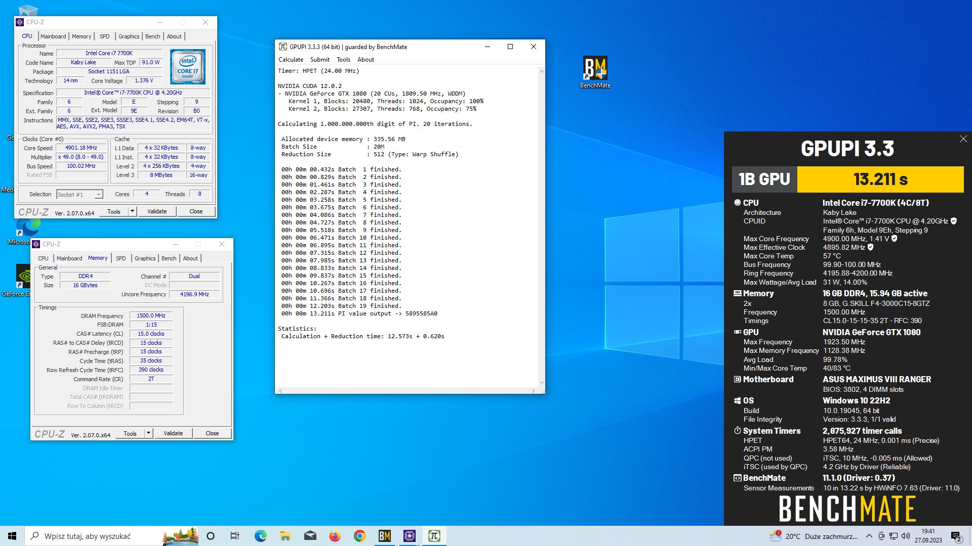The width and height of the screenshot is (972, 546).
Task: Open the Calculate menu in GPUPI
Action: point(291,60)
